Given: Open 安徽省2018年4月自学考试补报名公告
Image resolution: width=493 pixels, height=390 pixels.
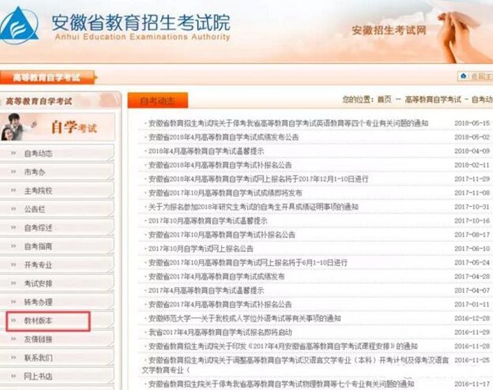Looking at the screenshot, I should tap(219, 165).
